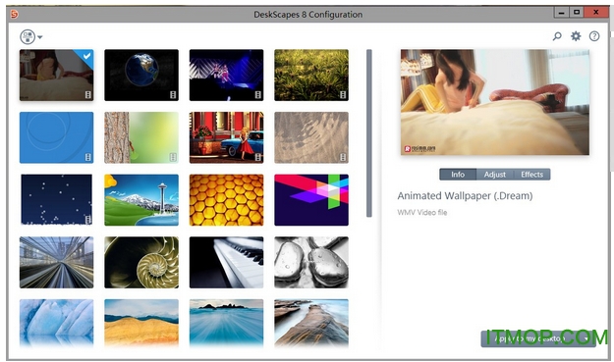The width and height of the screenshot is (614, 362).
Task: Switch to the Info tab
Action: point(458,175)
